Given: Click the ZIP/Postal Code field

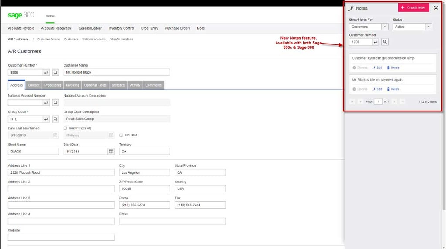Looking at the screenshot, I should pos(145,189).
